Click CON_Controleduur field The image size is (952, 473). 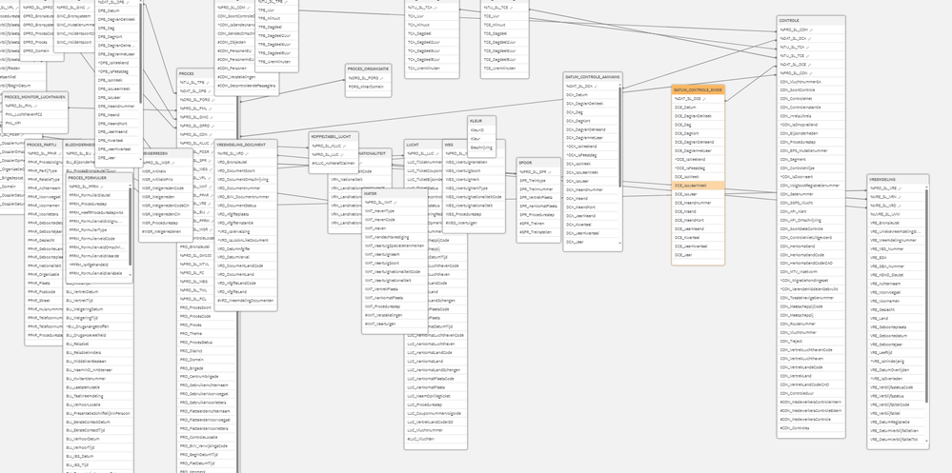click(x=811, y=393)
